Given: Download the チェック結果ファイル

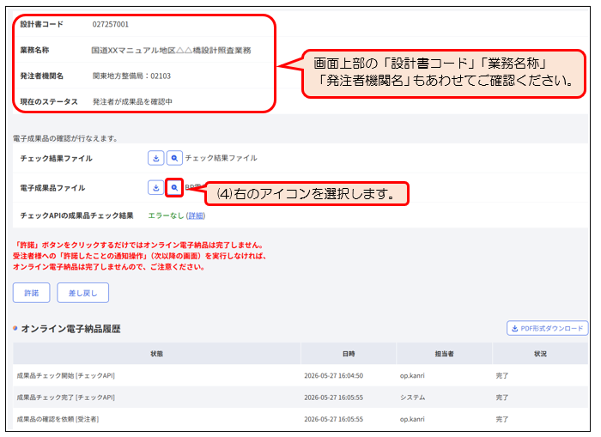Looking at the screenshot, I should tap(156, 158).
